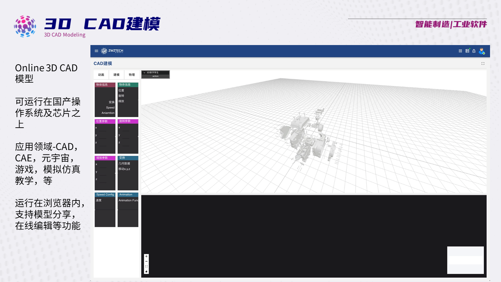Zoom in with the plus button
The image size is (501, 282).
tap(146, 257)
